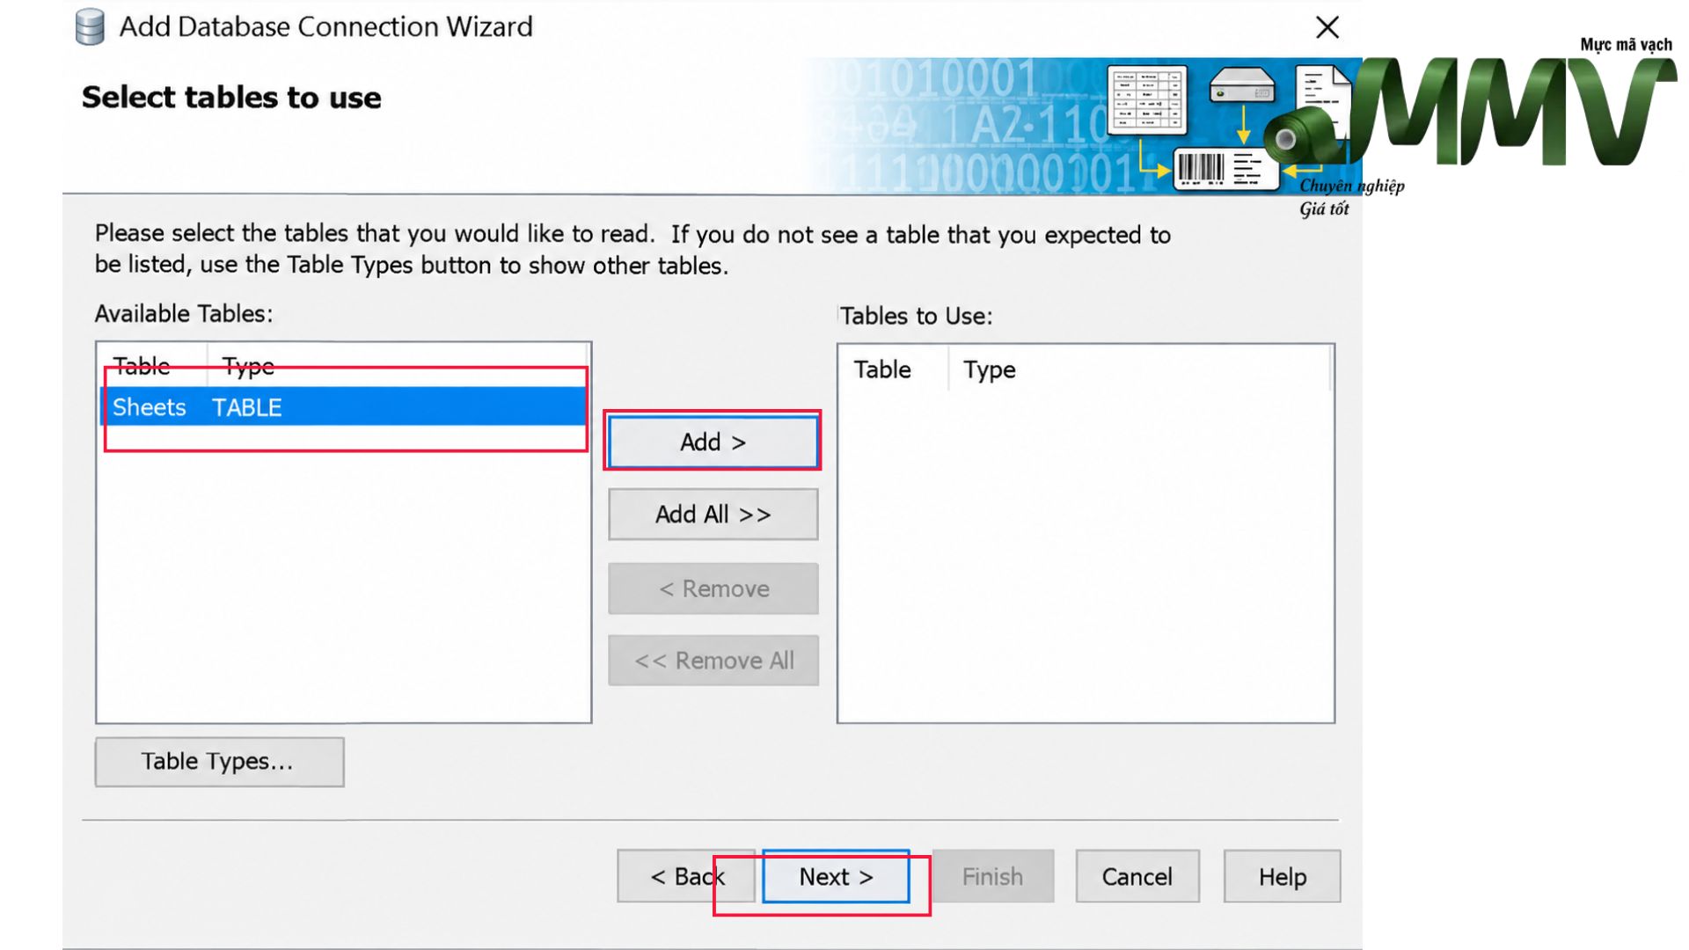Click the Add All >> button

tap(713, 515)
